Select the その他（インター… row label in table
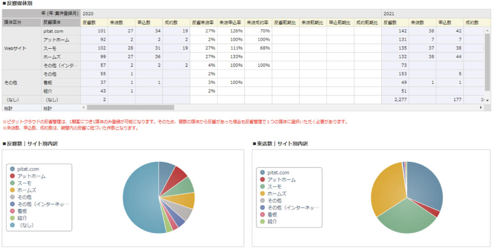The image size is (497, 248). 61,66
